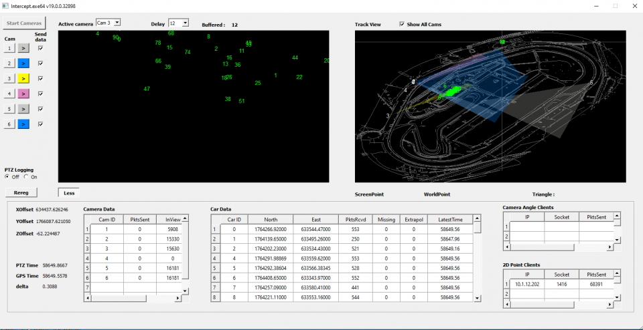The image size is (643, 330).
Task: Toggle Send data checkbox for Cam 5
Action: click(x=40, y=109)
